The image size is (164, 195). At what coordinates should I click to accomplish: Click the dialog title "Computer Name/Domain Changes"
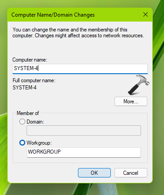tap(53, 15)
